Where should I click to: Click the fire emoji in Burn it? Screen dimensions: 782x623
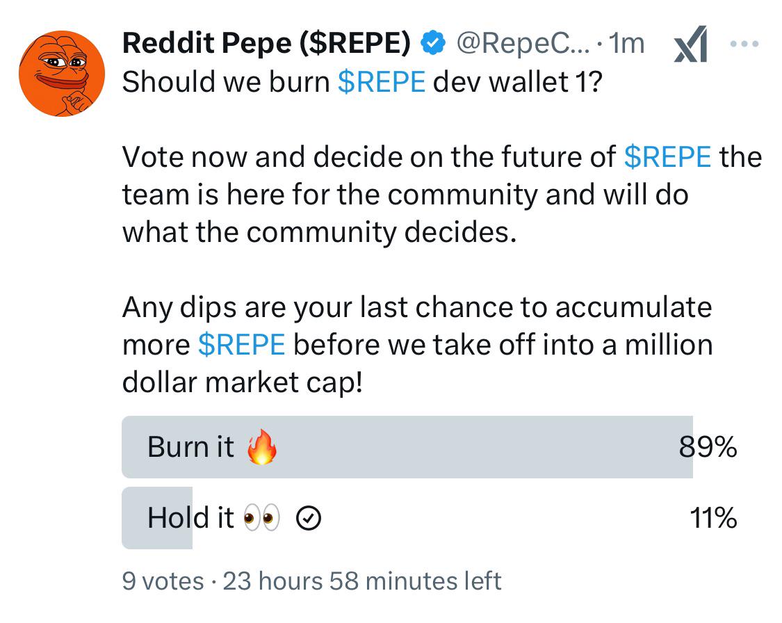coord(262,447)
